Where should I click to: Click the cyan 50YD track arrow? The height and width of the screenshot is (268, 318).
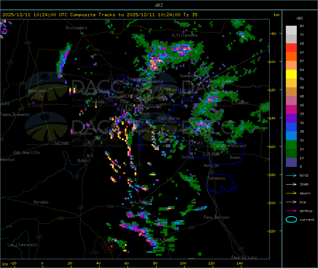pyautogui.click(x=291, y=175)
